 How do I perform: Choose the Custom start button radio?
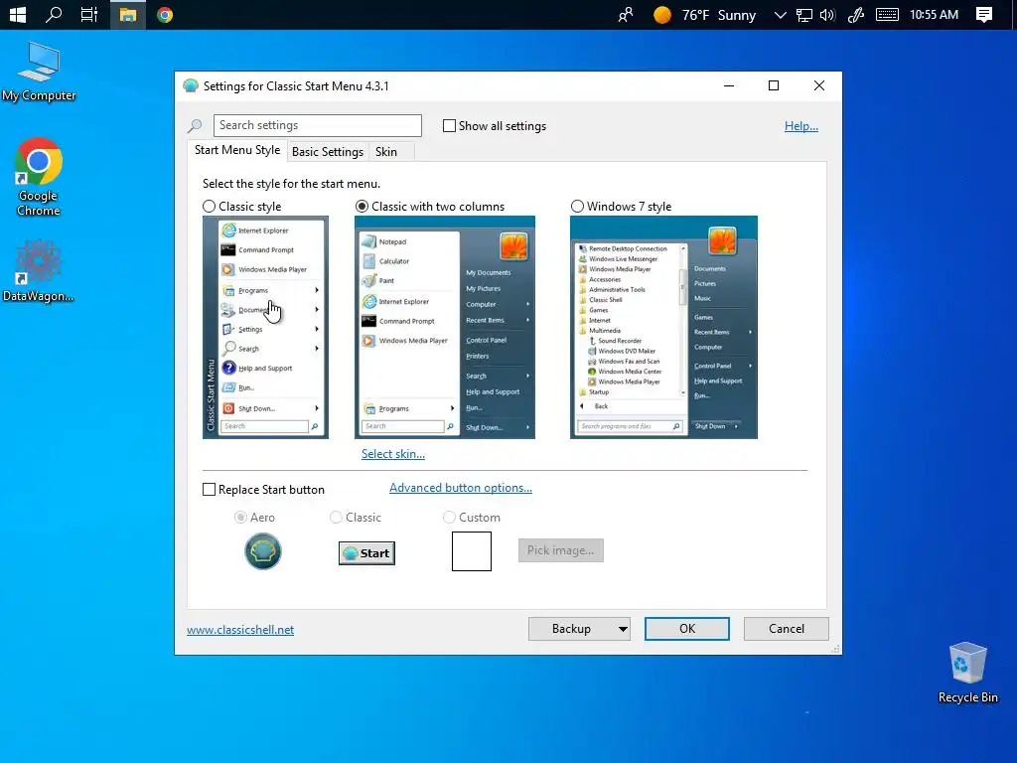tap(449, 517)
